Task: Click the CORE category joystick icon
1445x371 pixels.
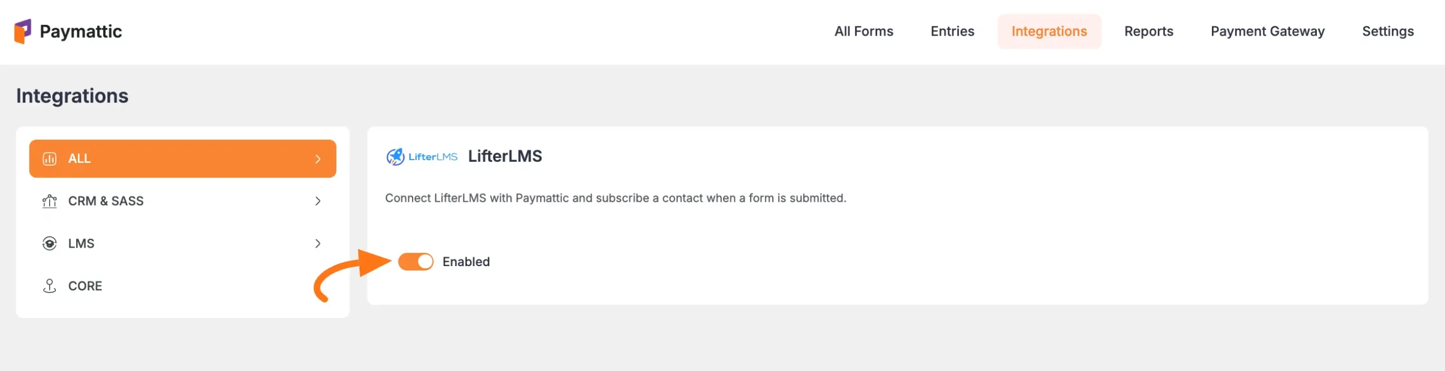Action: 51,285
